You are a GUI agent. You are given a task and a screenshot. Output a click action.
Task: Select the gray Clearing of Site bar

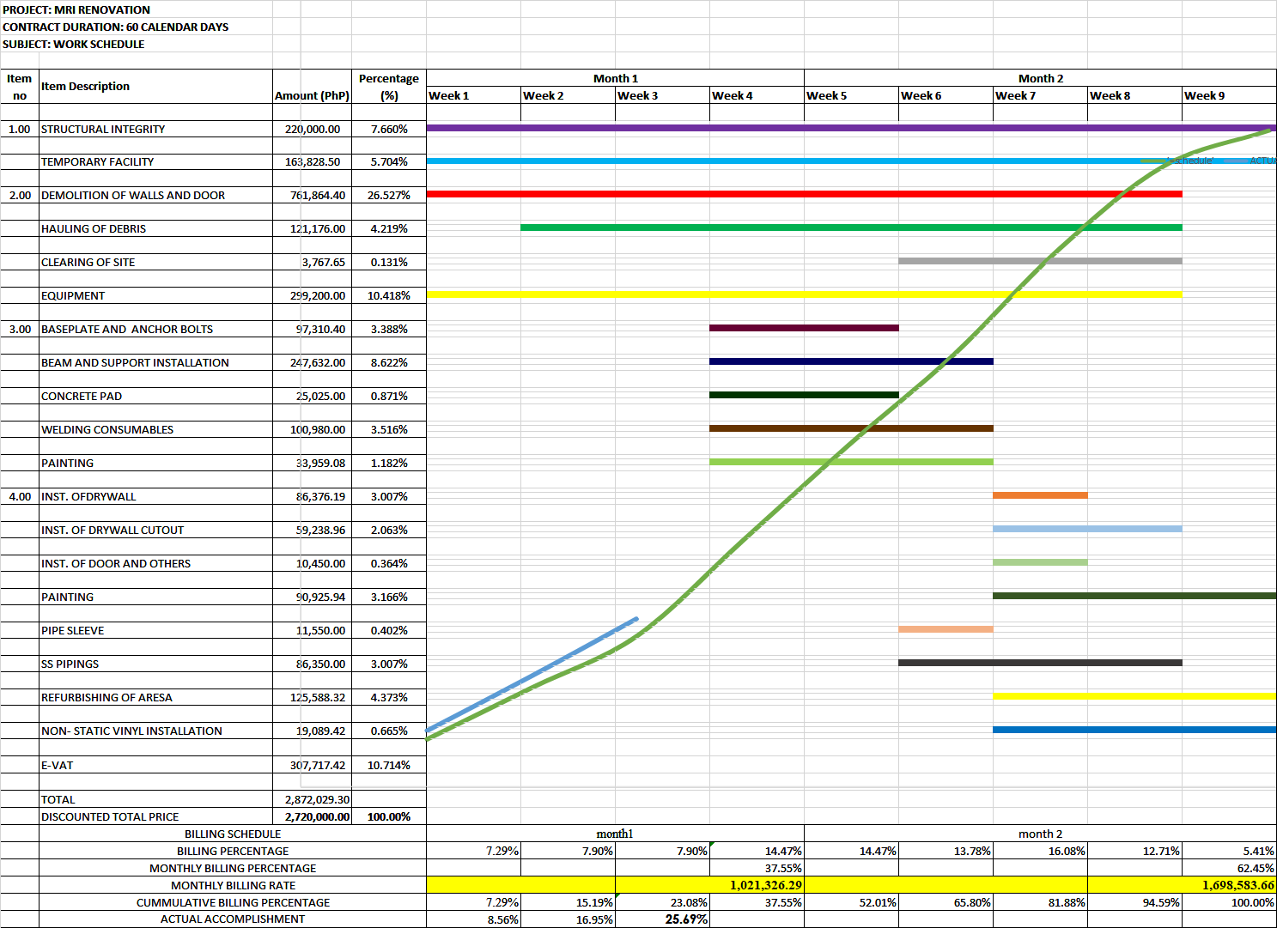tap(1040, 261)
